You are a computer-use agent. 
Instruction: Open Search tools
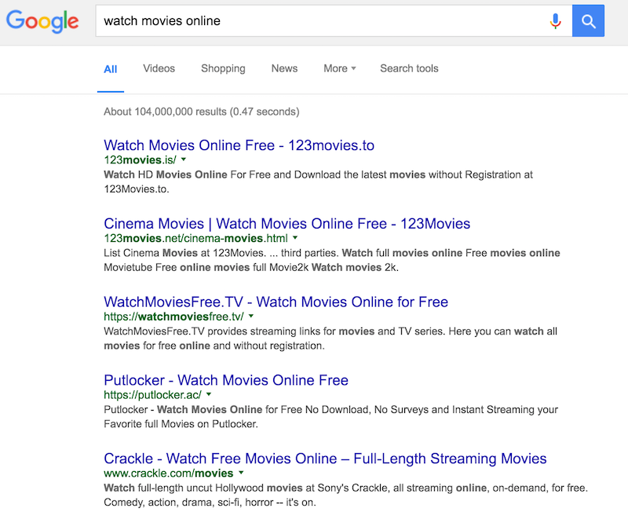coord(409,68)
